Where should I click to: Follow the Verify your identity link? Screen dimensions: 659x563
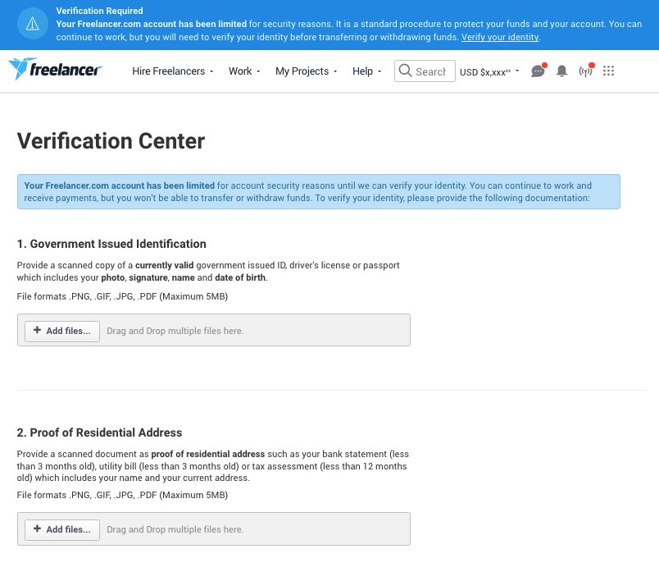click(x=500, y=37)
